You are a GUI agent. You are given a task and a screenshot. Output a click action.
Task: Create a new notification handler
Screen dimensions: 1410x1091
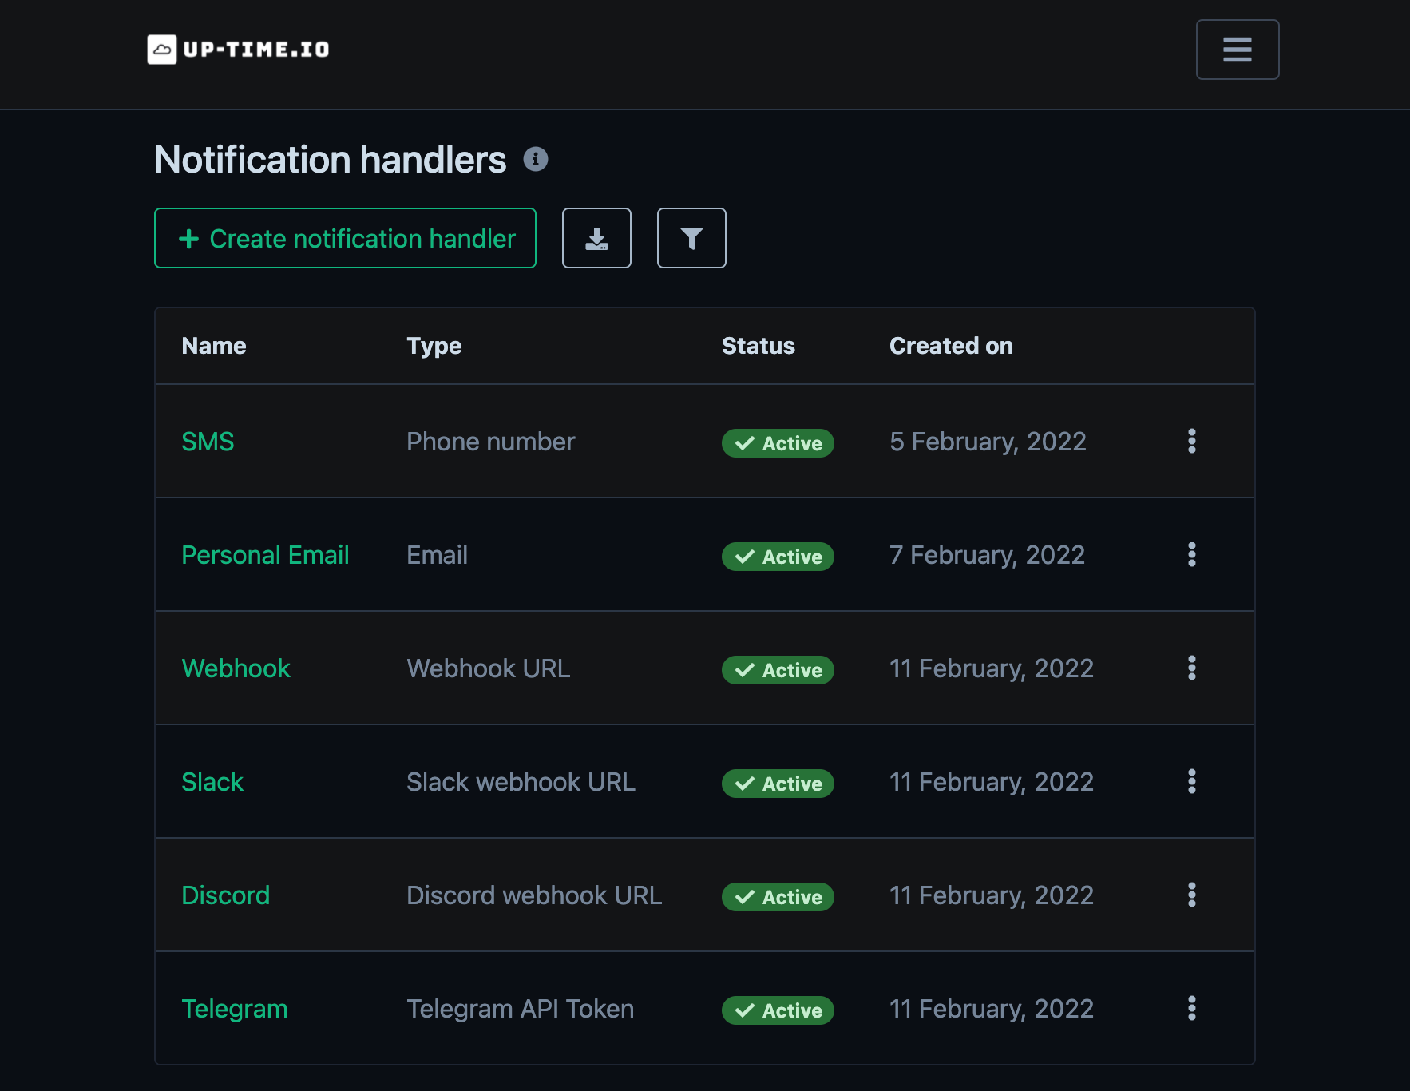pos(345,238)
